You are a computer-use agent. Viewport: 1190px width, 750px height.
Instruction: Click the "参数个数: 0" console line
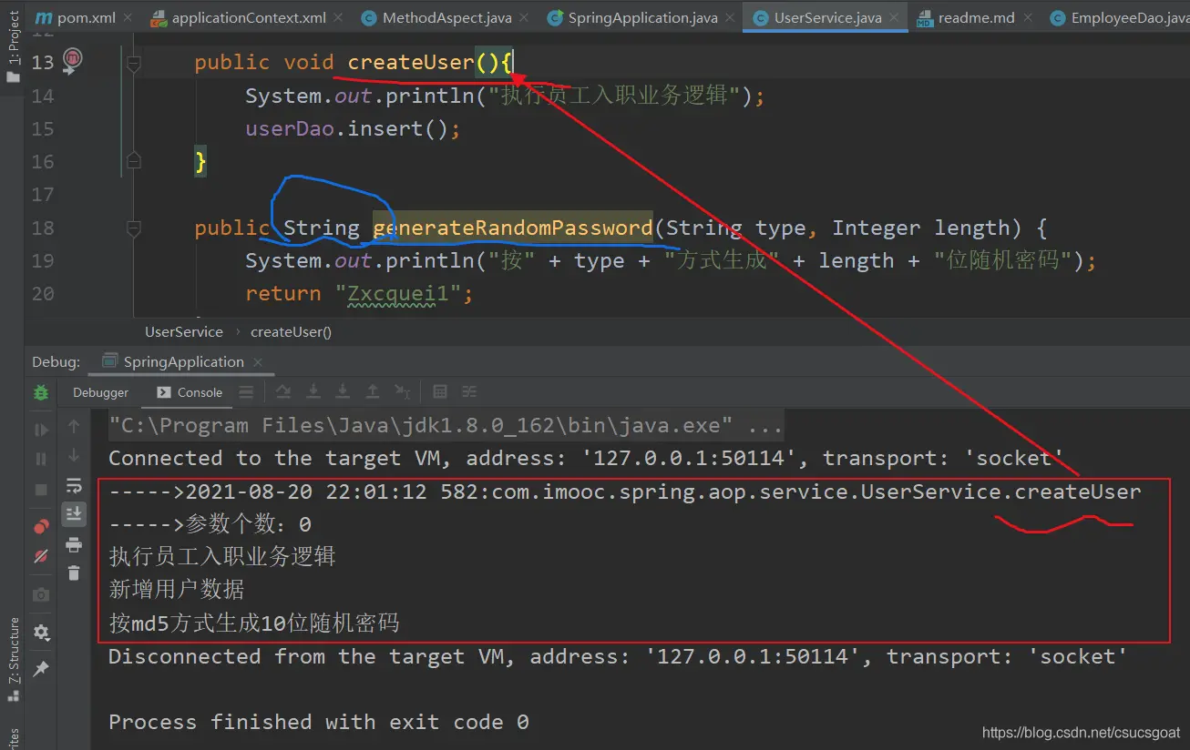point(210,524)
